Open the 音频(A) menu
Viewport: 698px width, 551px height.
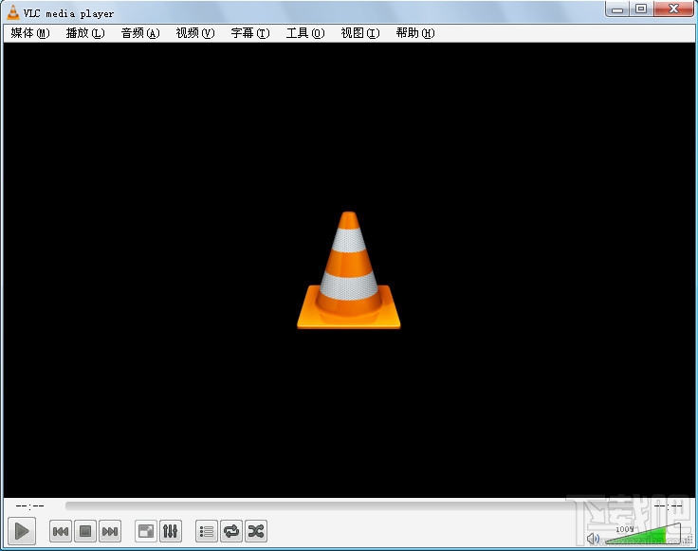(x=140, y=33)
